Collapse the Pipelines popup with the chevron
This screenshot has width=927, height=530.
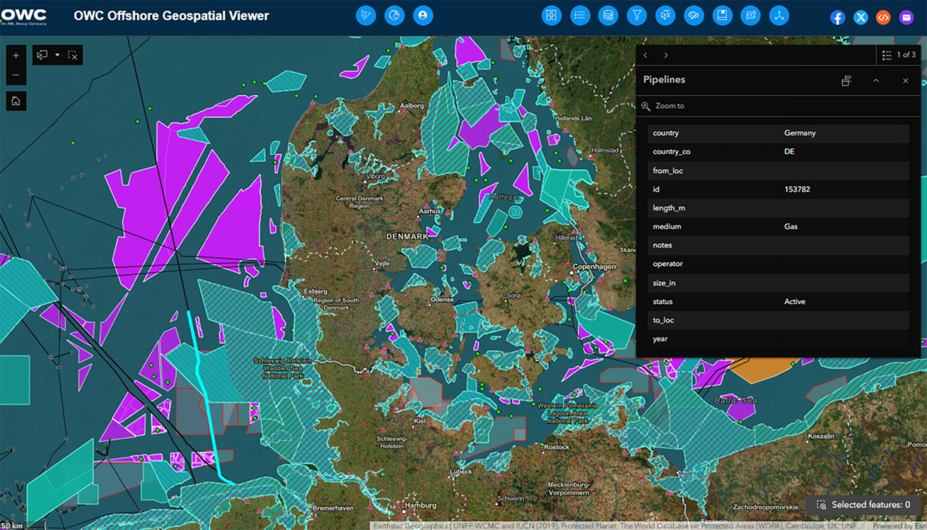(876, 80)
